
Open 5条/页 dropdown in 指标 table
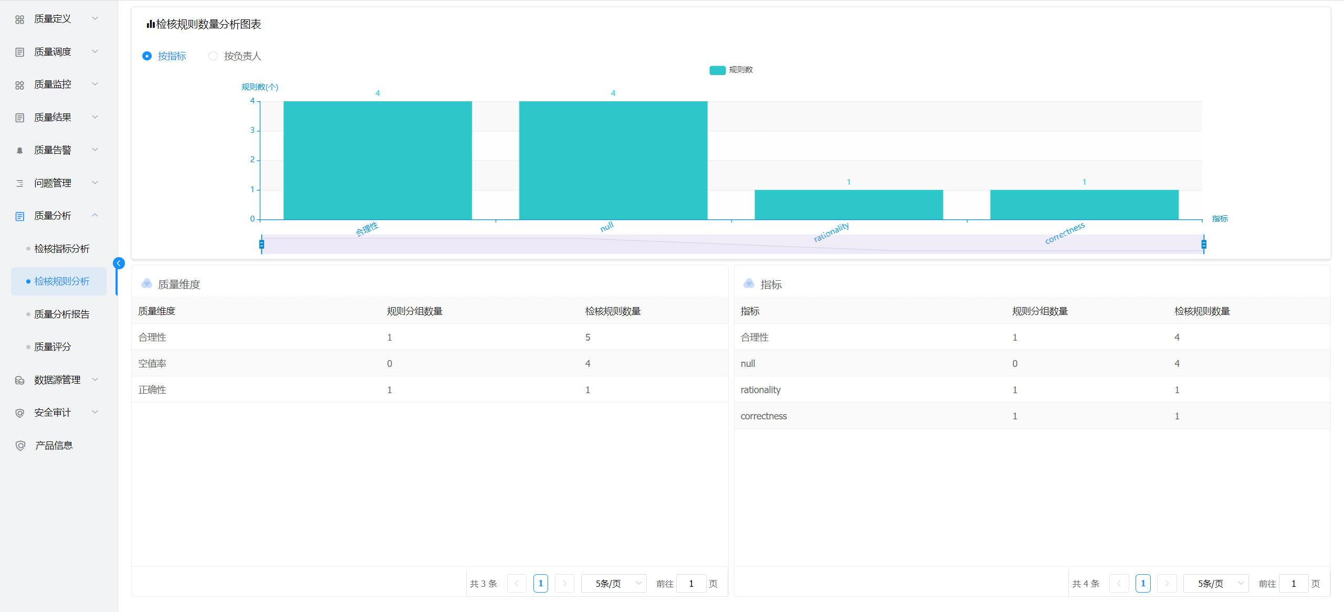pos(1216,583)
